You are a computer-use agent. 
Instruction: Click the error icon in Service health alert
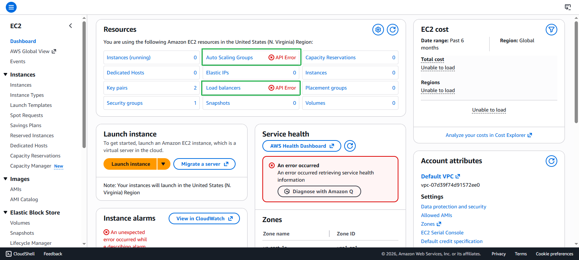tap(272, 165)
